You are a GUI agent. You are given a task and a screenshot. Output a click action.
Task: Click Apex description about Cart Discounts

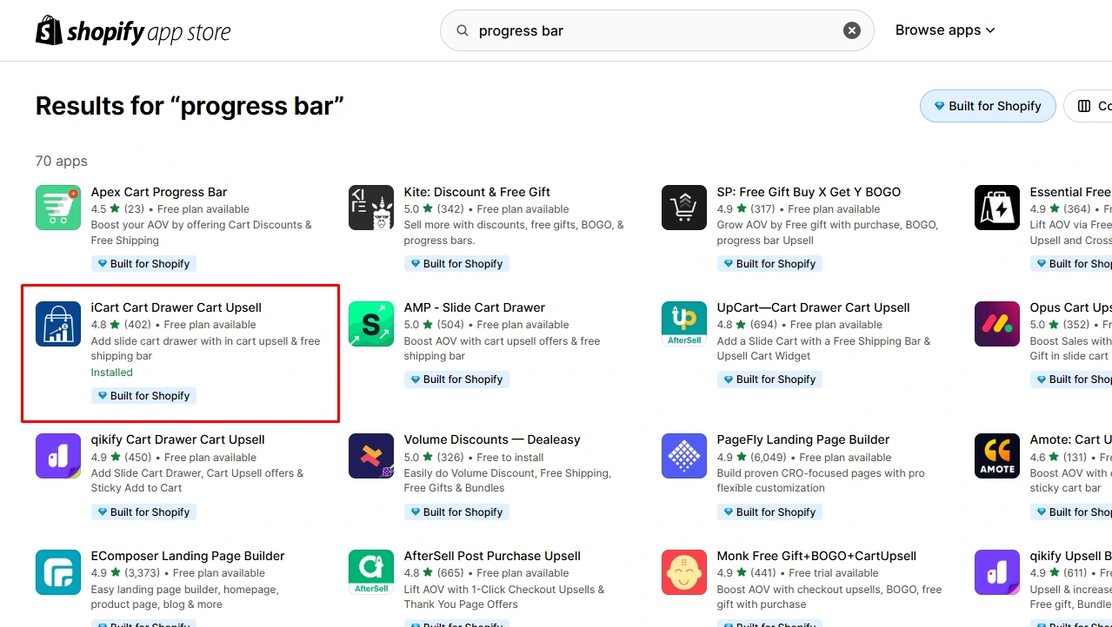[202, 233]
